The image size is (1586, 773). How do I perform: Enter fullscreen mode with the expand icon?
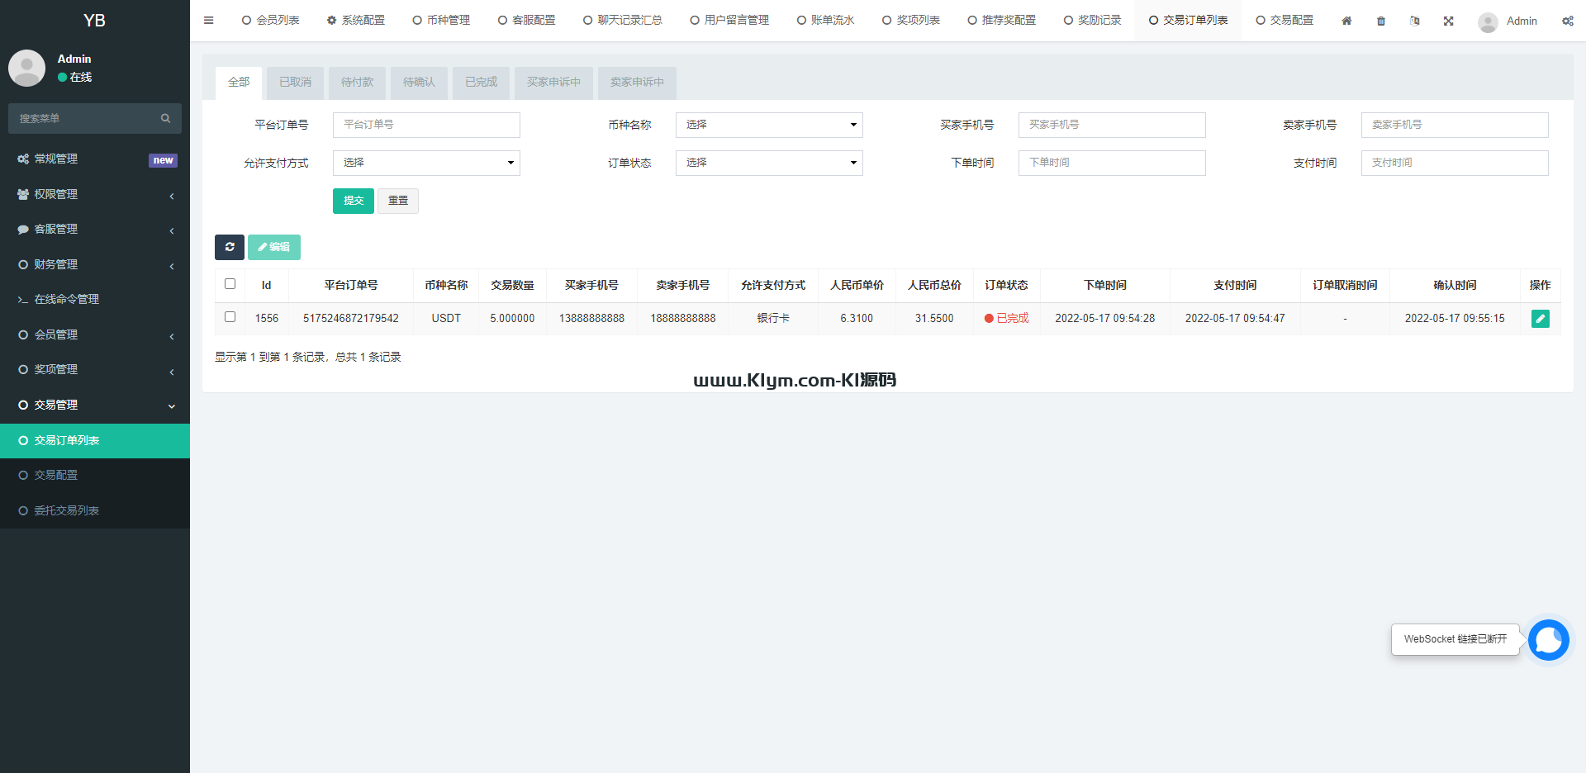click(1449, 21)
